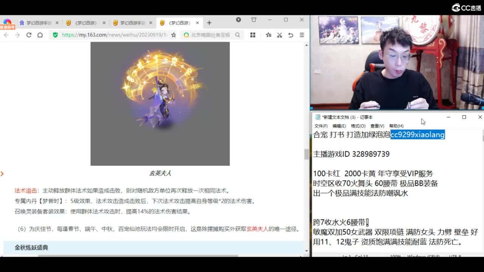The image size is (484, 272).
Task: Click the green security shield icon
Action: [x=55, y=35]
